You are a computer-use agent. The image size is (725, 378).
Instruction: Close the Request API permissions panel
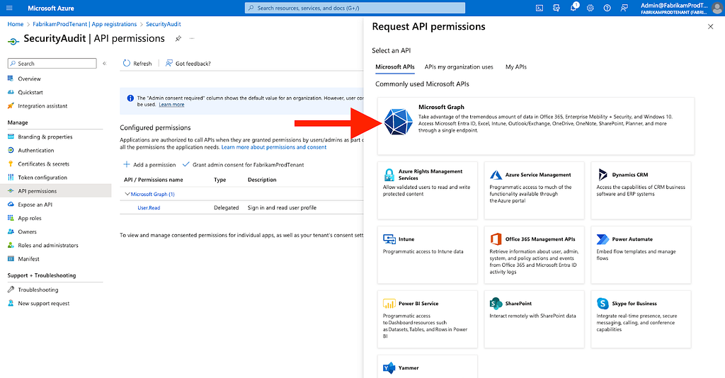pos(710,27)
